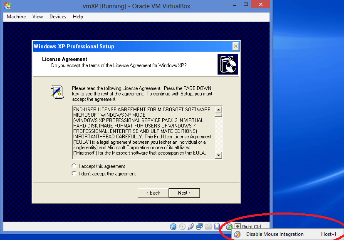Viewport: 344px width, 240px height.
Task: Click the hard disk activity icon
Action: [x=173, y=227]
